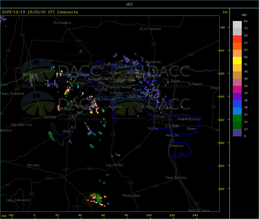Click the dBZ title at top
259x219 pixels.
pyautogui.click(x=129, y=4)
